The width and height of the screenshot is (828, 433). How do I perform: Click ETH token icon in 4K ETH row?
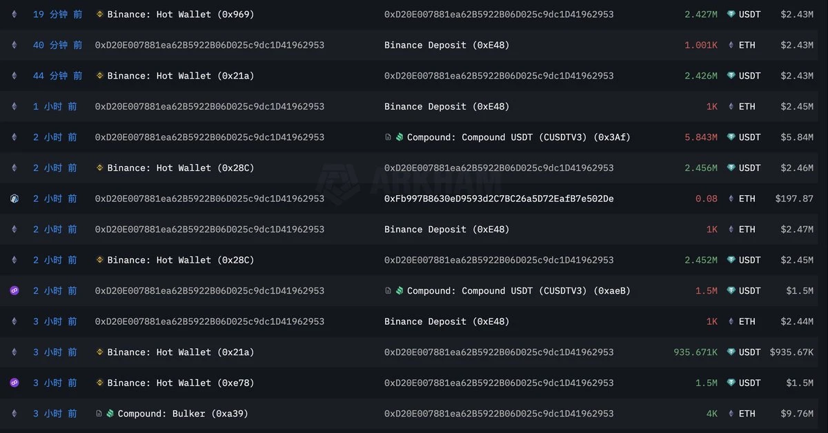(x=731, y=414)
